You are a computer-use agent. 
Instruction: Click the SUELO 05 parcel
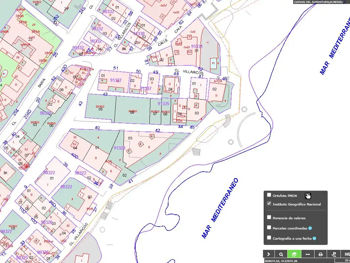pyautogui.click(x=100, y=108)
